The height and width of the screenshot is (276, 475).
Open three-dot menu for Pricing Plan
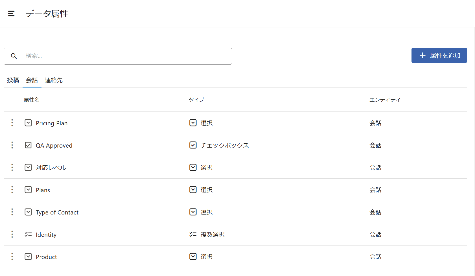(12, 123)
